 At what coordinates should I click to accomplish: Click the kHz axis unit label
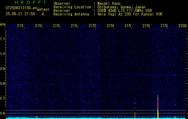pyautogui.click(x=3, y=24)
